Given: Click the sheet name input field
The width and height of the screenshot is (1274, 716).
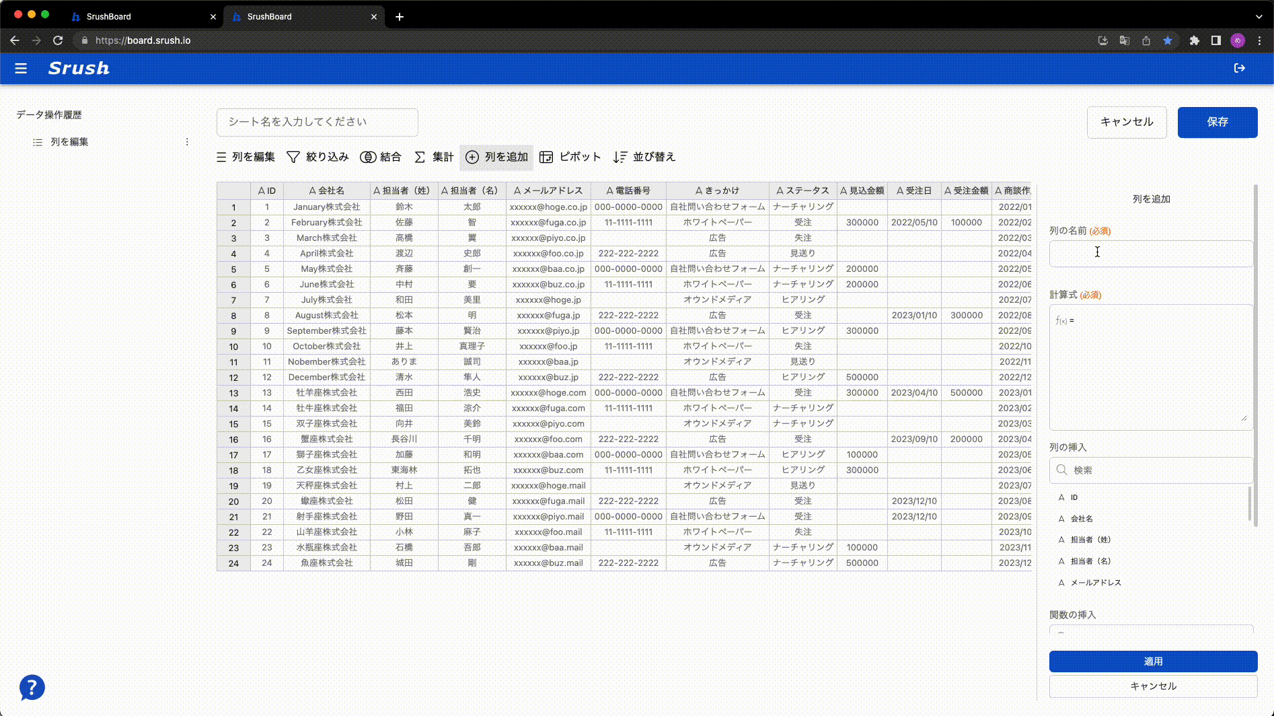Looking at the screenshot, I should (x=317, y=122).
